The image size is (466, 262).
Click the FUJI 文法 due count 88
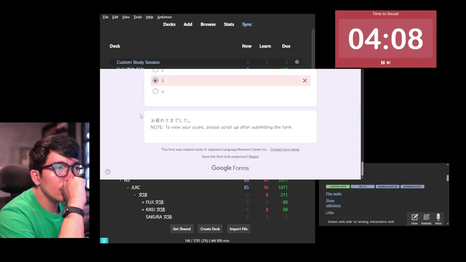click(x=285, y=202)
